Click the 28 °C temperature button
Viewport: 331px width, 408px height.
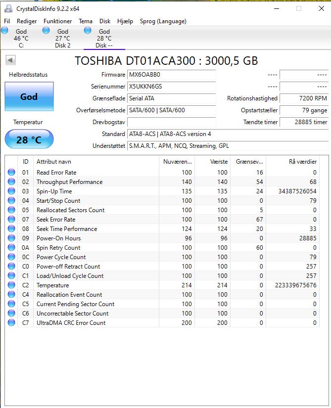coord(29,139)
